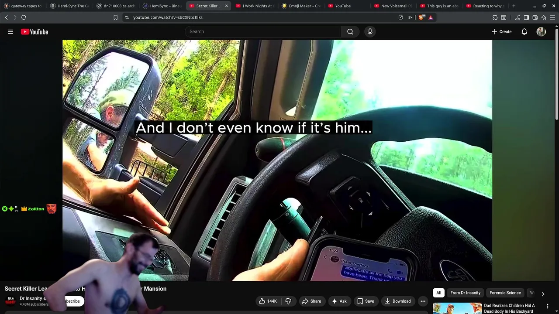Viewport: 559px width, 314px height.
Task: Switch to 'HemiSync – Binau' tab
Action: click(x=162, y=6)
